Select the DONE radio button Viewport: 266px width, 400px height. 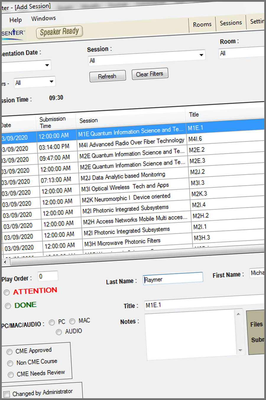pos(8,306)
